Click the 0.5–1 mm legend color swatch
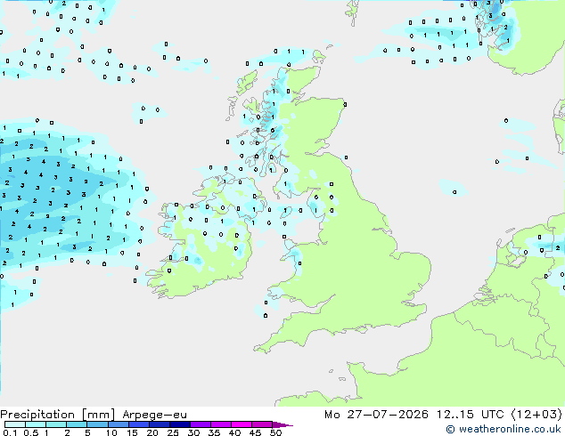Screen dimensions: 565x436 (36, 424)
